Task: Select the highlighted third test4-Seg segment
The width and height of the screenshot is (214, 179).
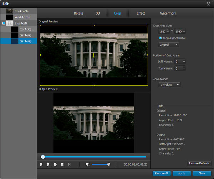Action: click(x=19, y=41)
